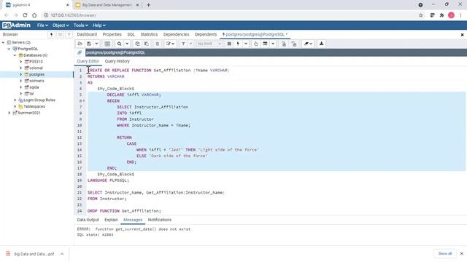Click the Browser panel View Data icon

click(60, 34)
